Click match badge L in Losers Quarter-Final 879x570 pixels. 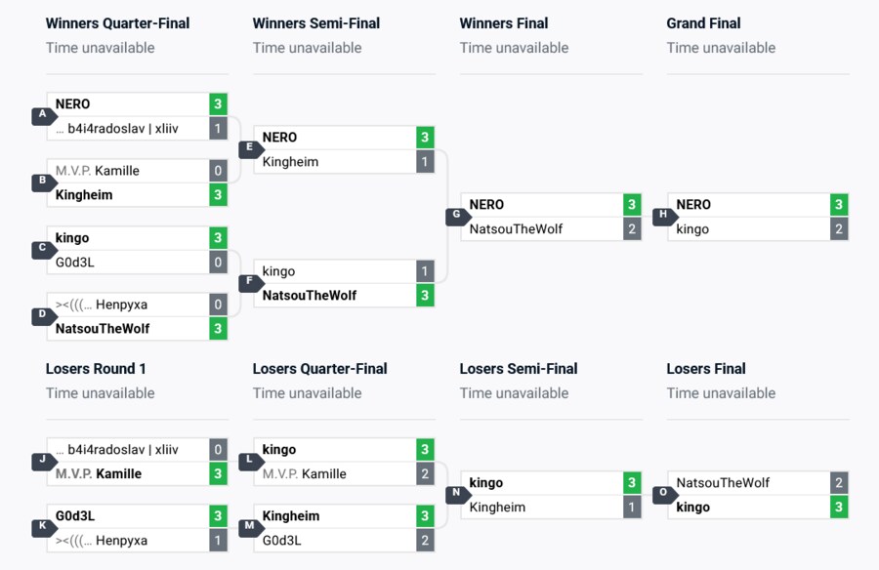coord(248,462)
